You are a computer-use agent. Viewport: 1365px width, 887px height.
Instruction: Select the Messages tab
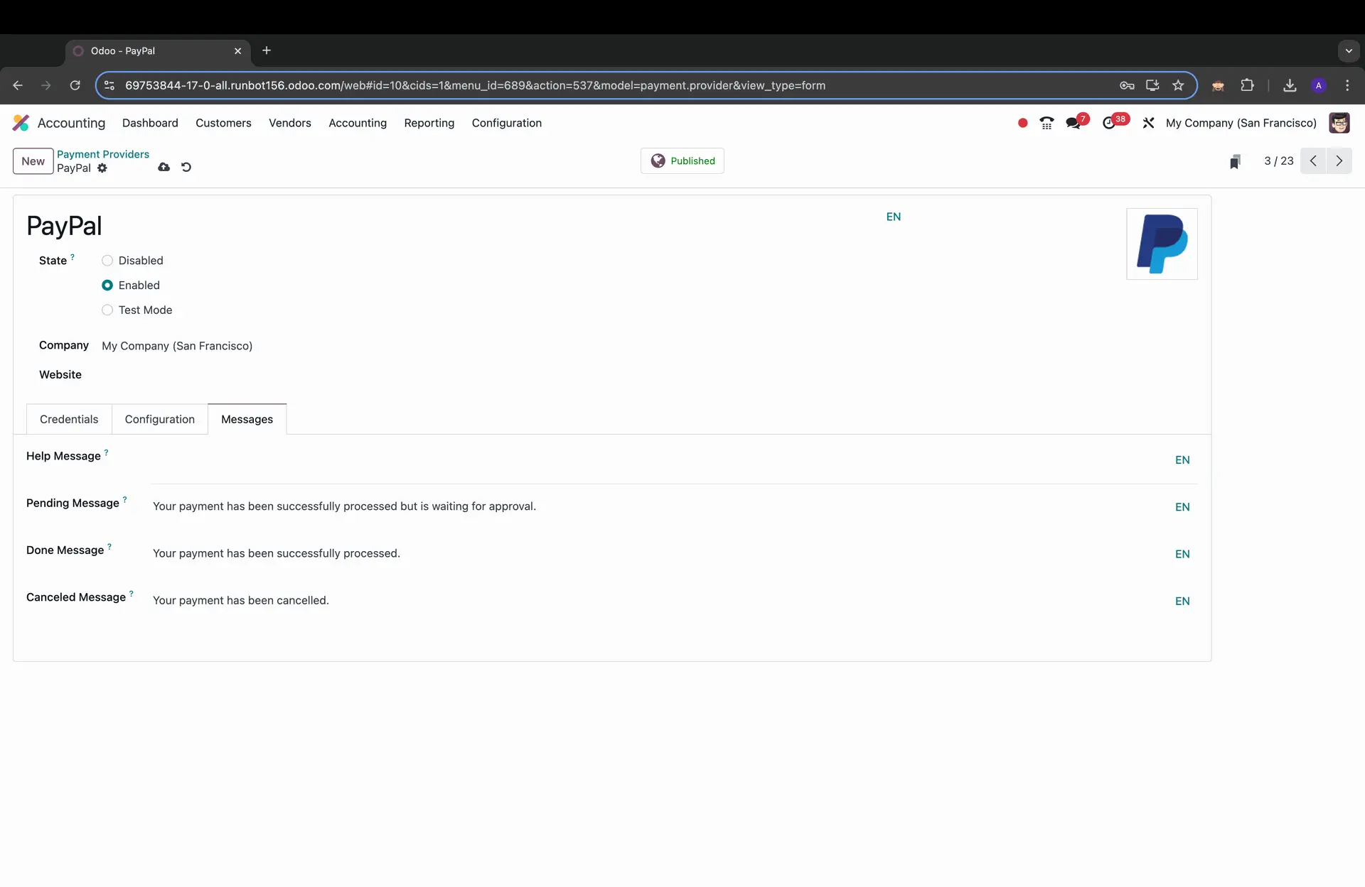pyautogui.click(x=247, y=419)
